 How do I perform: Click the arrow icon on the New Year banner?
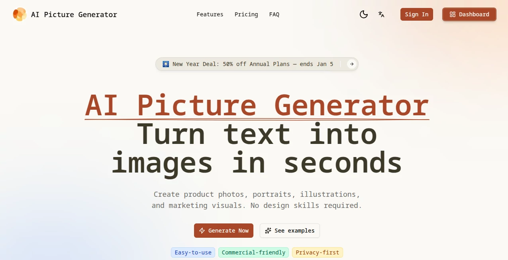click(x=351, y=64)
